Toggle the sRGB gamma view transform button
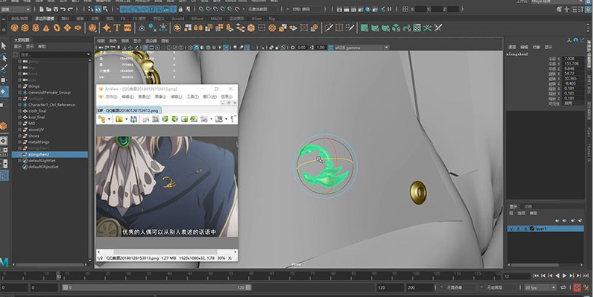This screenshot has width=594, height=297. pyautogui.click(x=331, y=48)
